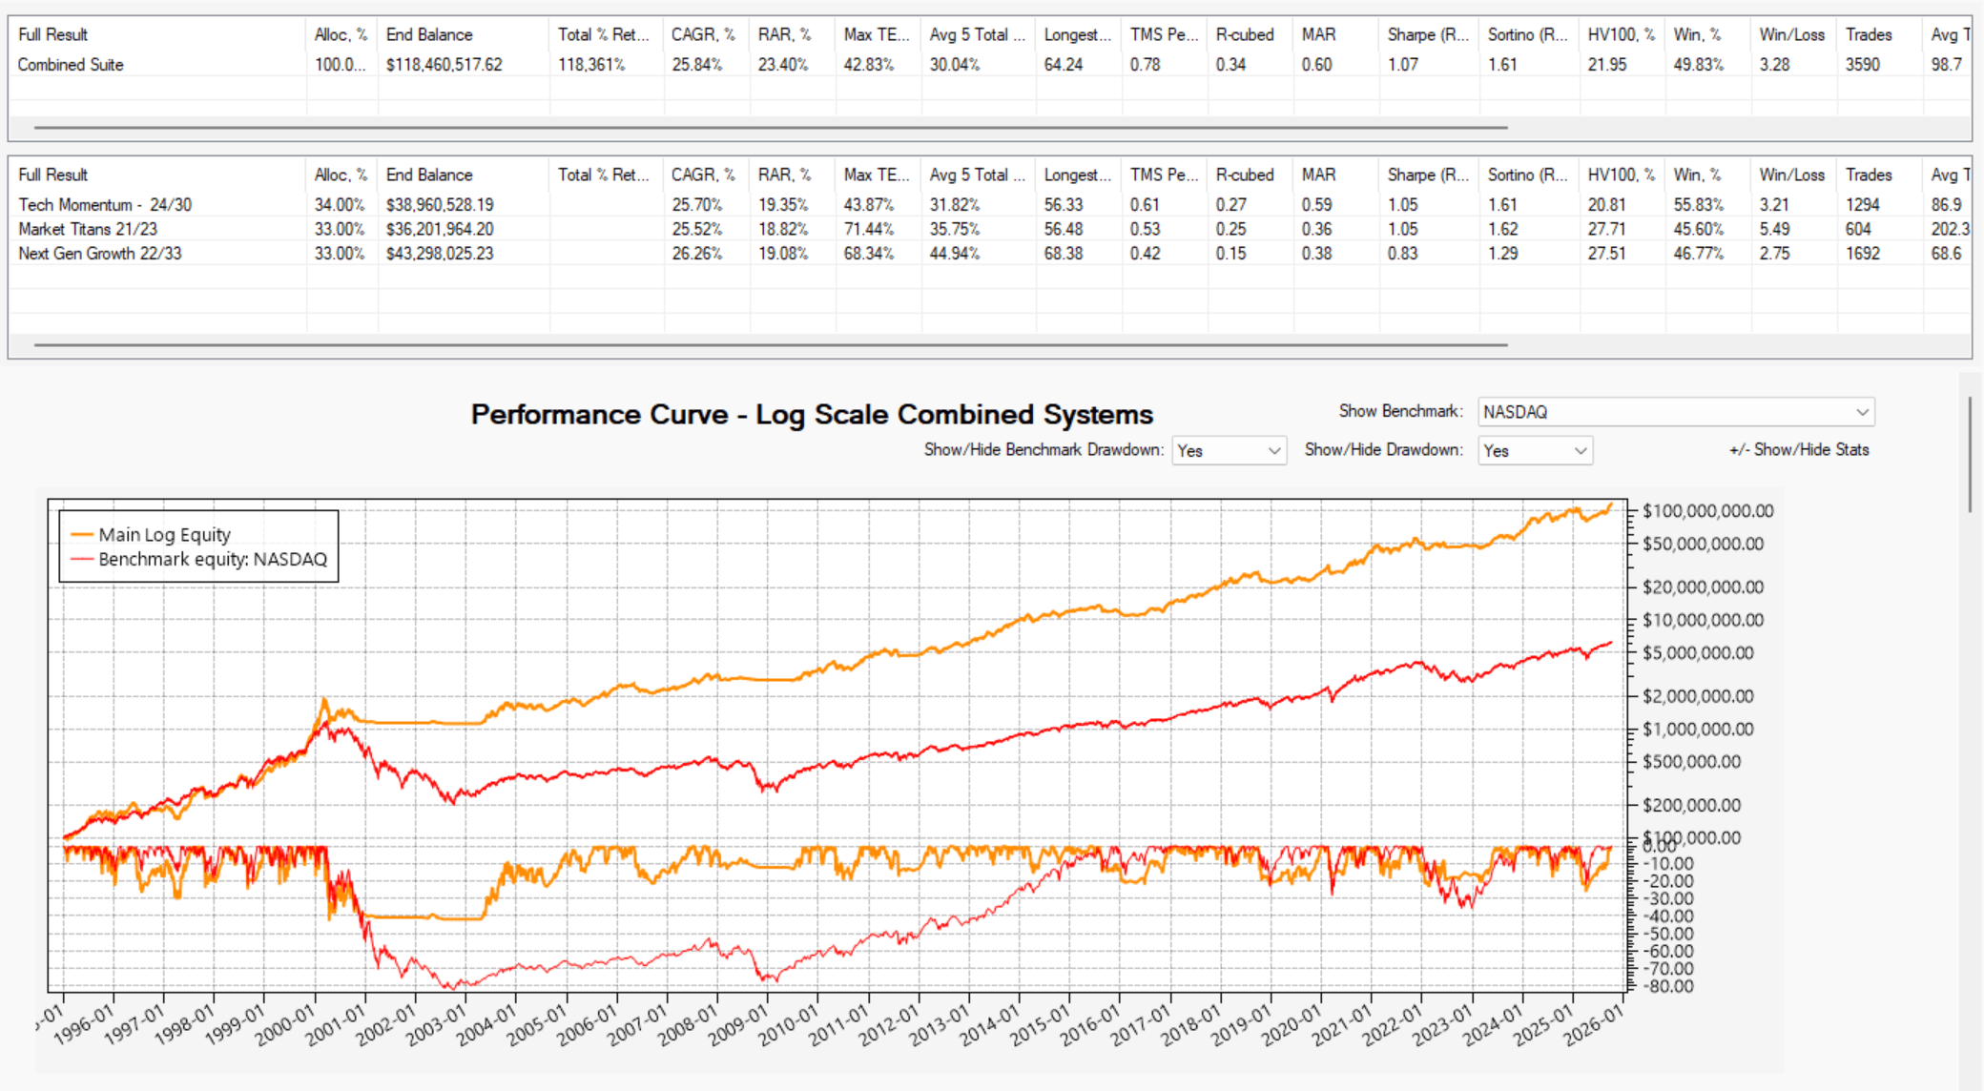Select the Combined Suite row
1984x1091 pixels.
click(72, 65)
